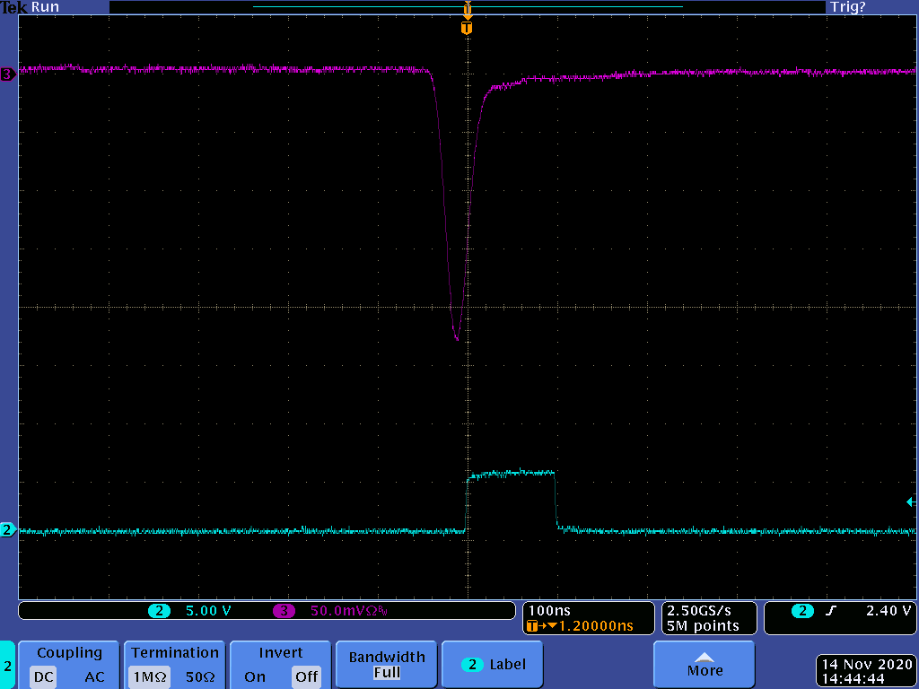Screen dimensions: 919x689
Task: Select 50Ω termination option
Action: point(200,676)
